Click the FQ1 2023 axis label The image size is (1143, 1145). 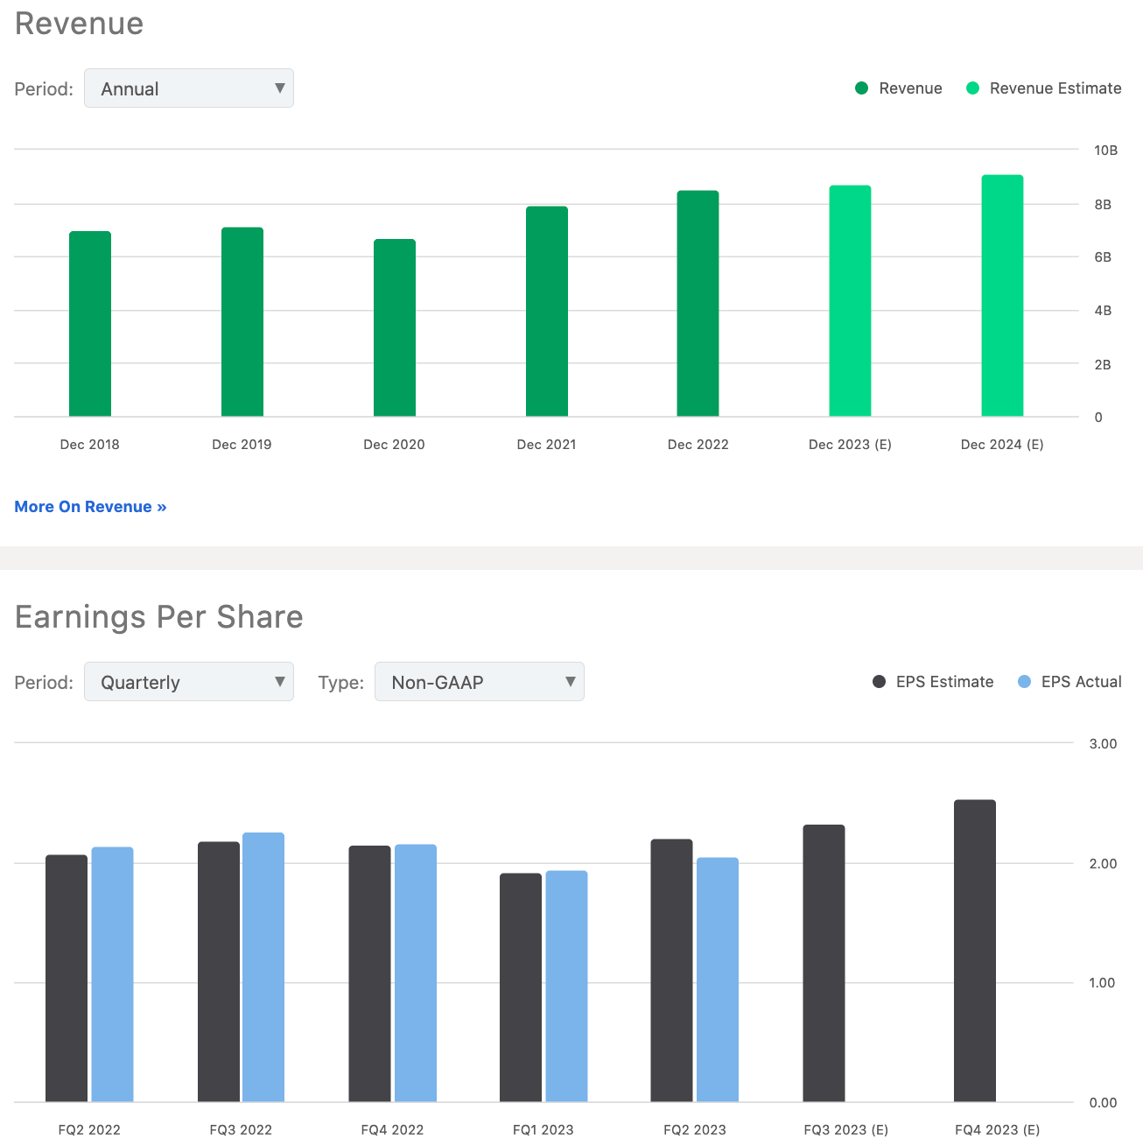point(543,1129)
